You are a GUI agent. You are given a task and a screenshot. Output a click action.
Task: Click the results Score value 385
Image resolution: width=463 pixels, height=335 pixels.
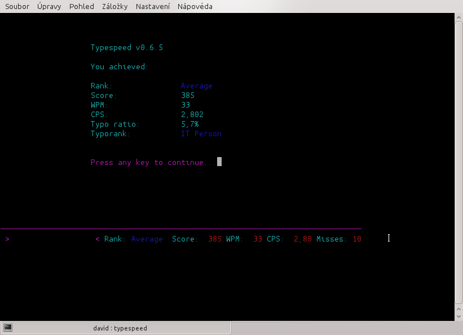tap(188, 95)
